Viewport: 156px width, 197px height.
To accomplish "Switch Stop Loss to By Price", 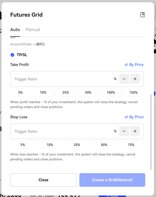I will tap(134, 117).
